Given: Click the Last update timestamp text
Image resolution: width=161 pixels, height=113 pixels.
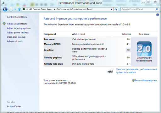Looking at the screenshot, I should point(59,83).
